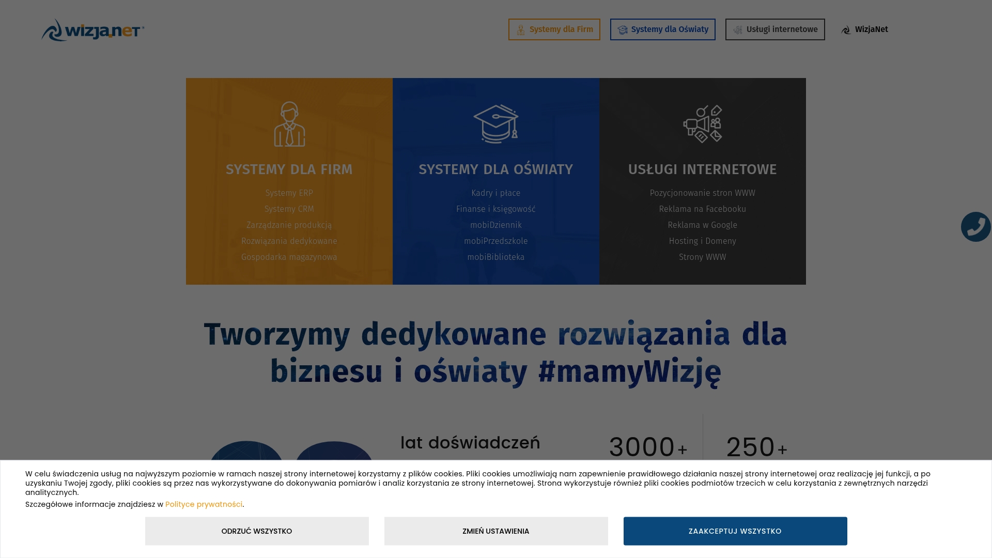This screenshot has width=992, height=558.
Task: Click the lat doświadczeń text
Action: tap(470, 443)
